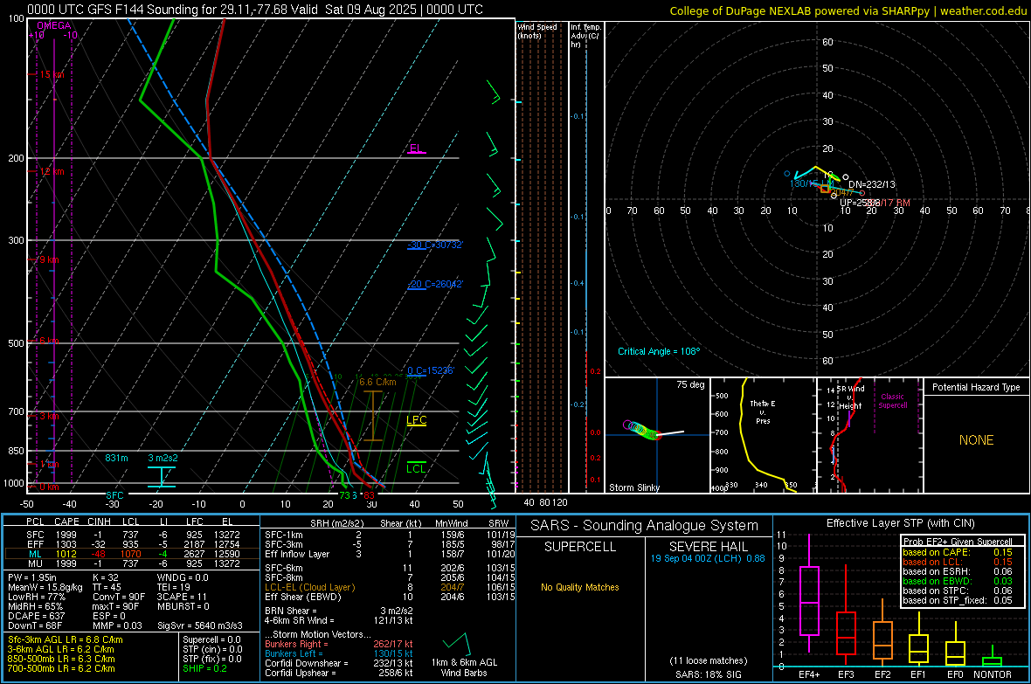Click the '19 Sep 04 00Z (LCH) 0.88' analogue
Image resolution: width=1031 pixels, height=684 pixels.
coord(708,558)
